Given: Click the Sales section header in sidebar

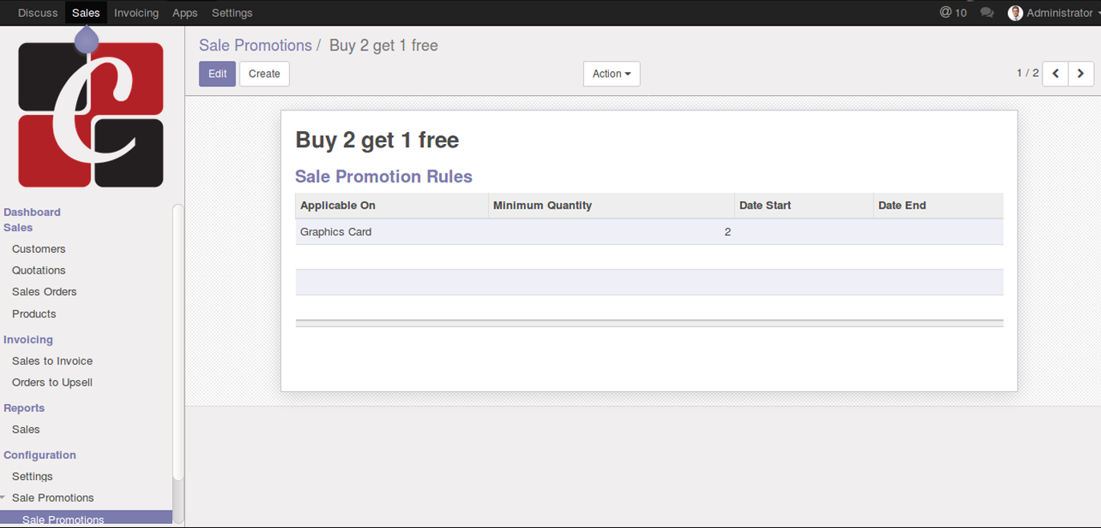Looking at the screenshot, I should [x=18, y=227].
